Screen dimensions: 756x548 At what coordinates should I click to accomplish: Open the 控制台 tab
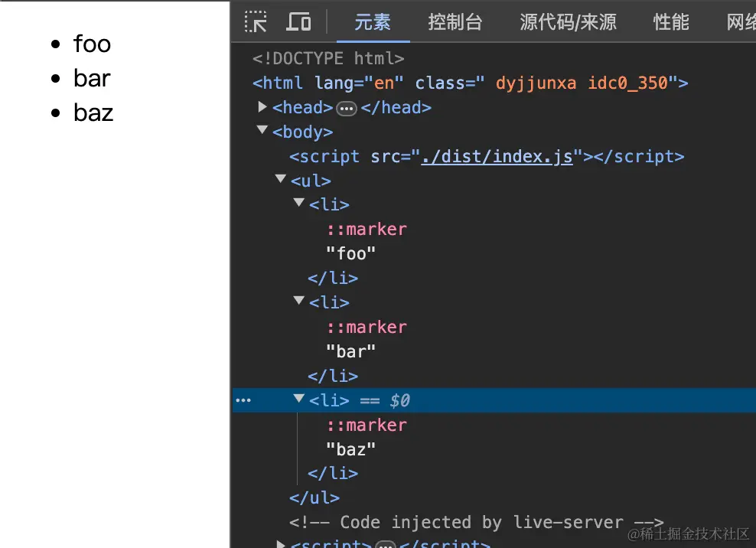click(455, 22)
